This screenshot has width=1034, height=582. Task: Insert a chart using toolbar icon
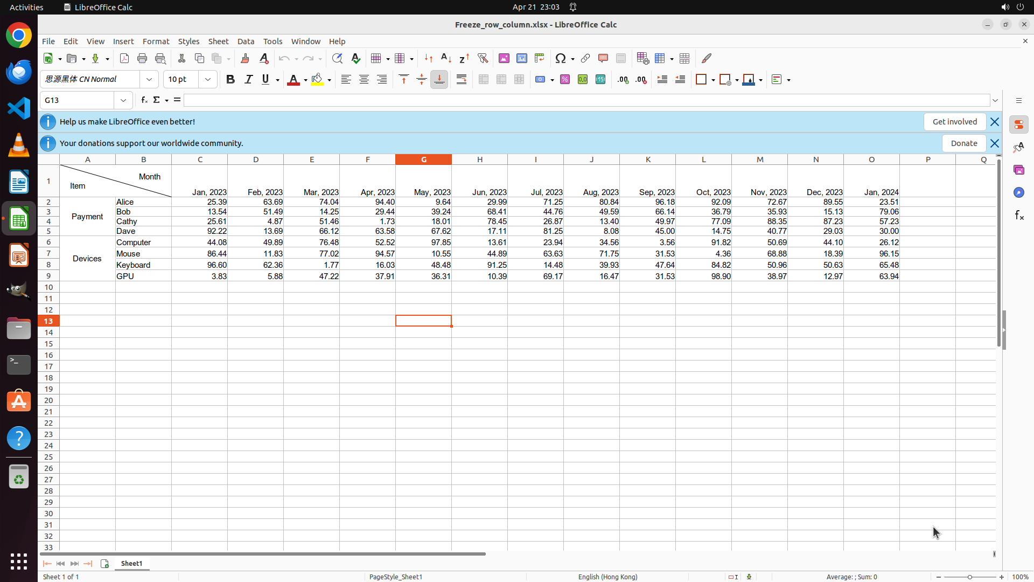tap(522, 58)
